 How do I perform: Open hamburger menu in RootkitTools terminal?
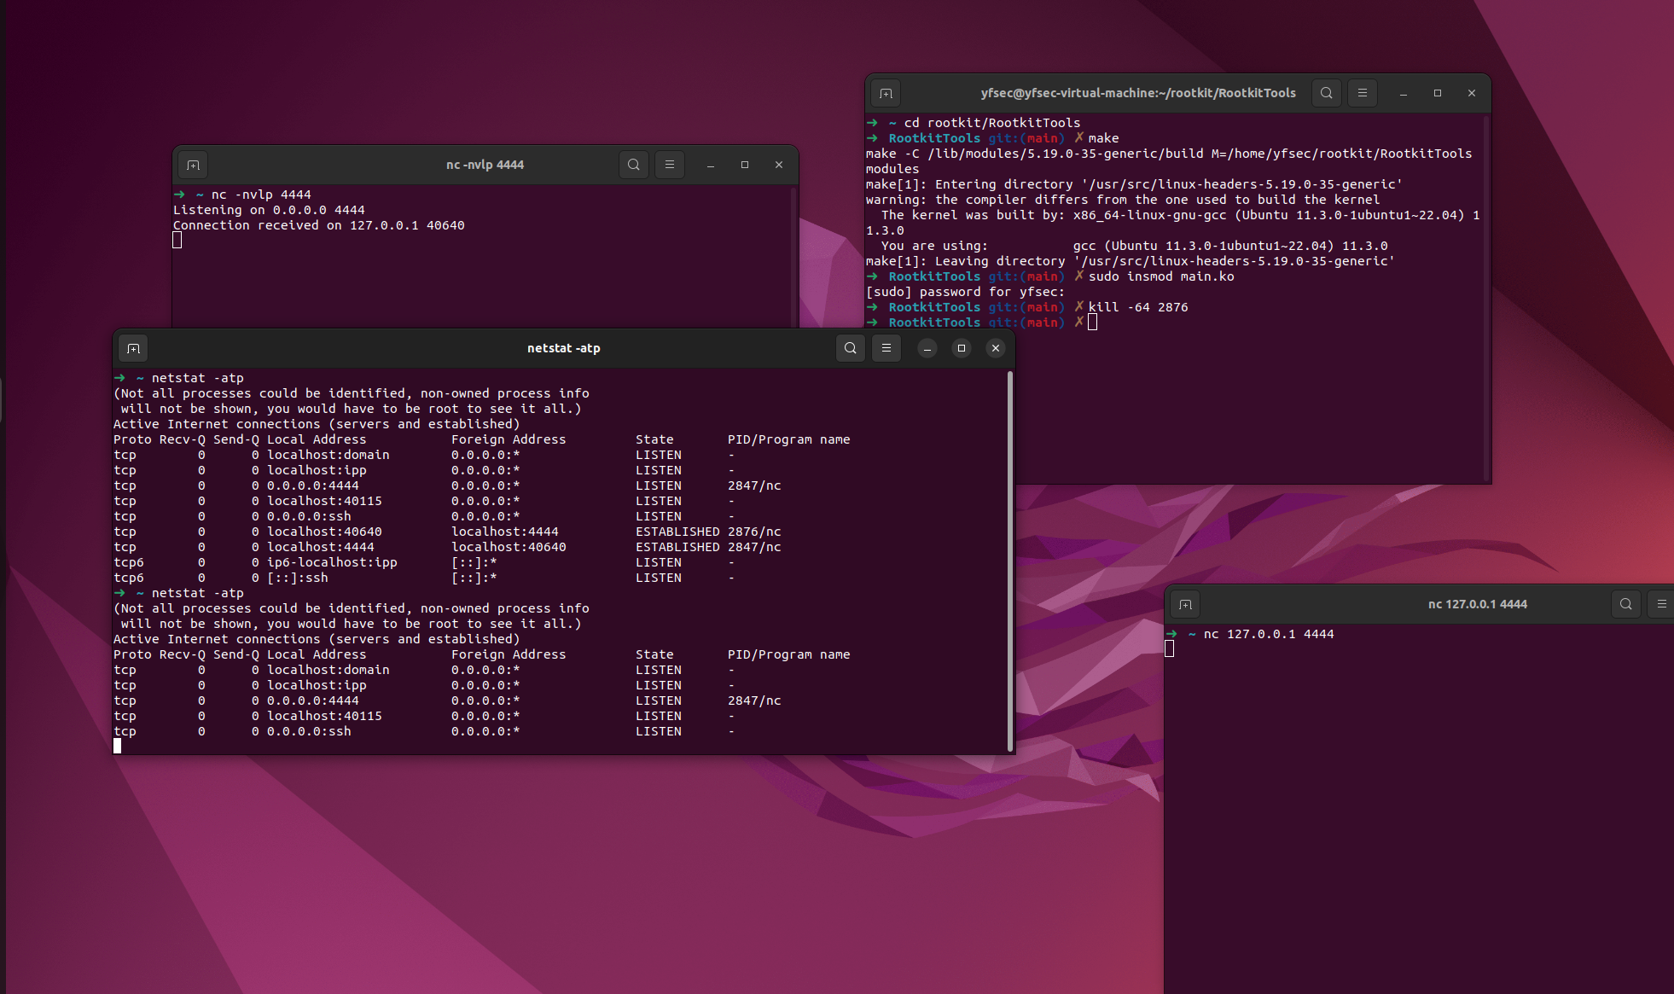pyautogui.click(x=1363, y=93)
